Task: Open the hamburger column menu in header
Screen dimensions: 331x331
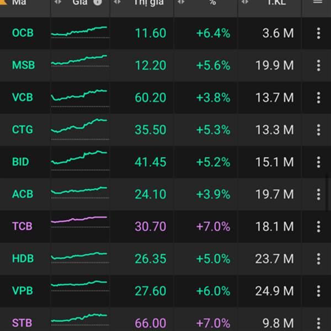Action: pyautogui.click(x=317, y=2)
